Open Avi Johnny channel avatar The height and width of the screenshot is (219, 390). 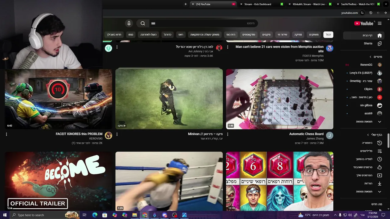click(219, 48)
